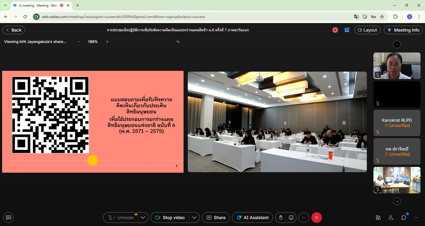Open closed captions with the CC icon
The height and width of the screenshot is (226, 425).
pyautogui.click(x=8, y=218)
